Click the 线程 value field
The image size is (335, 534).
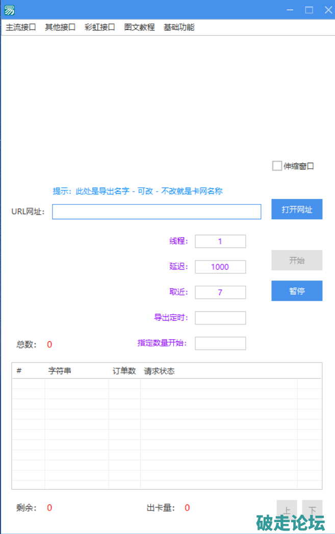pos(220,241)
